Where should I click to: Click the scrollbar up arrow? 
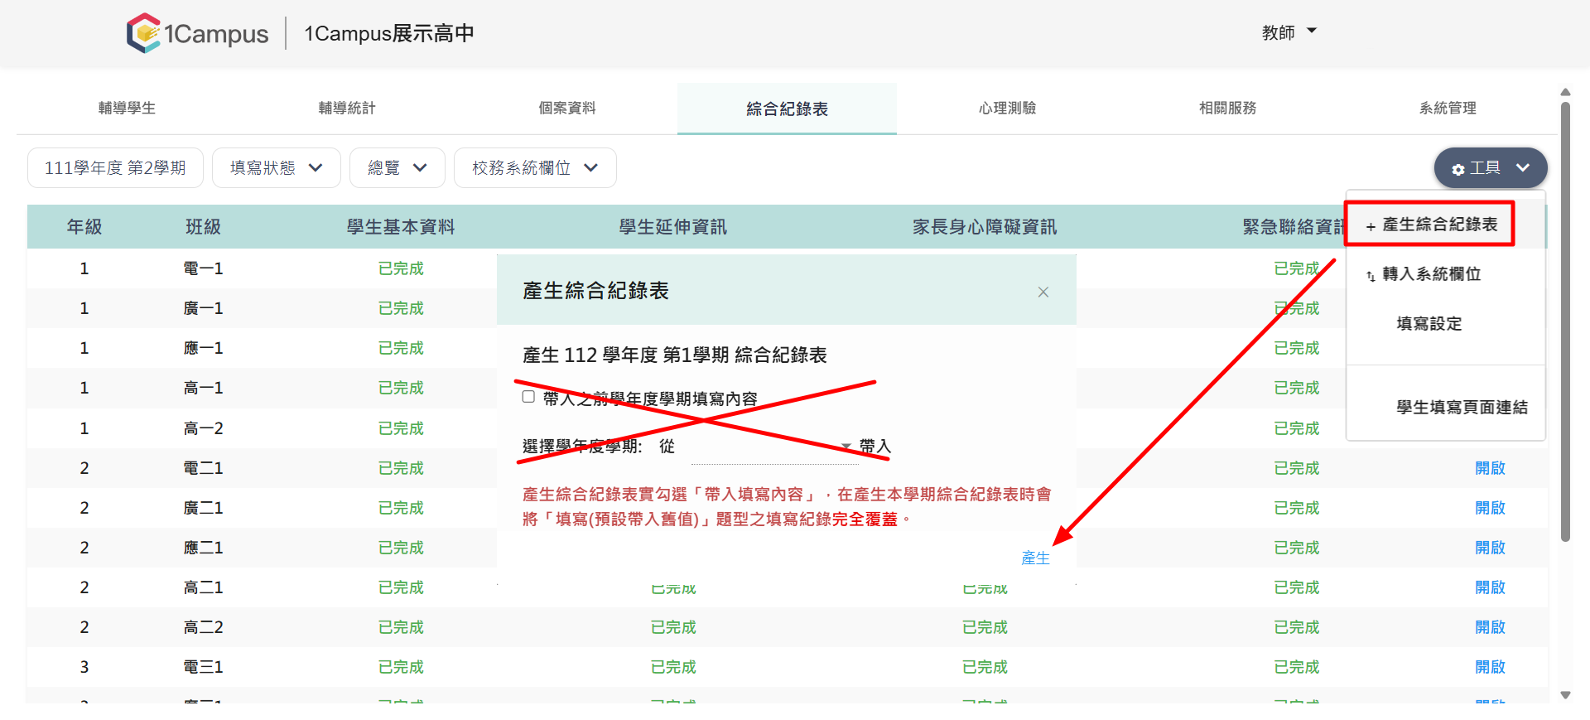tap(1565, 92)
